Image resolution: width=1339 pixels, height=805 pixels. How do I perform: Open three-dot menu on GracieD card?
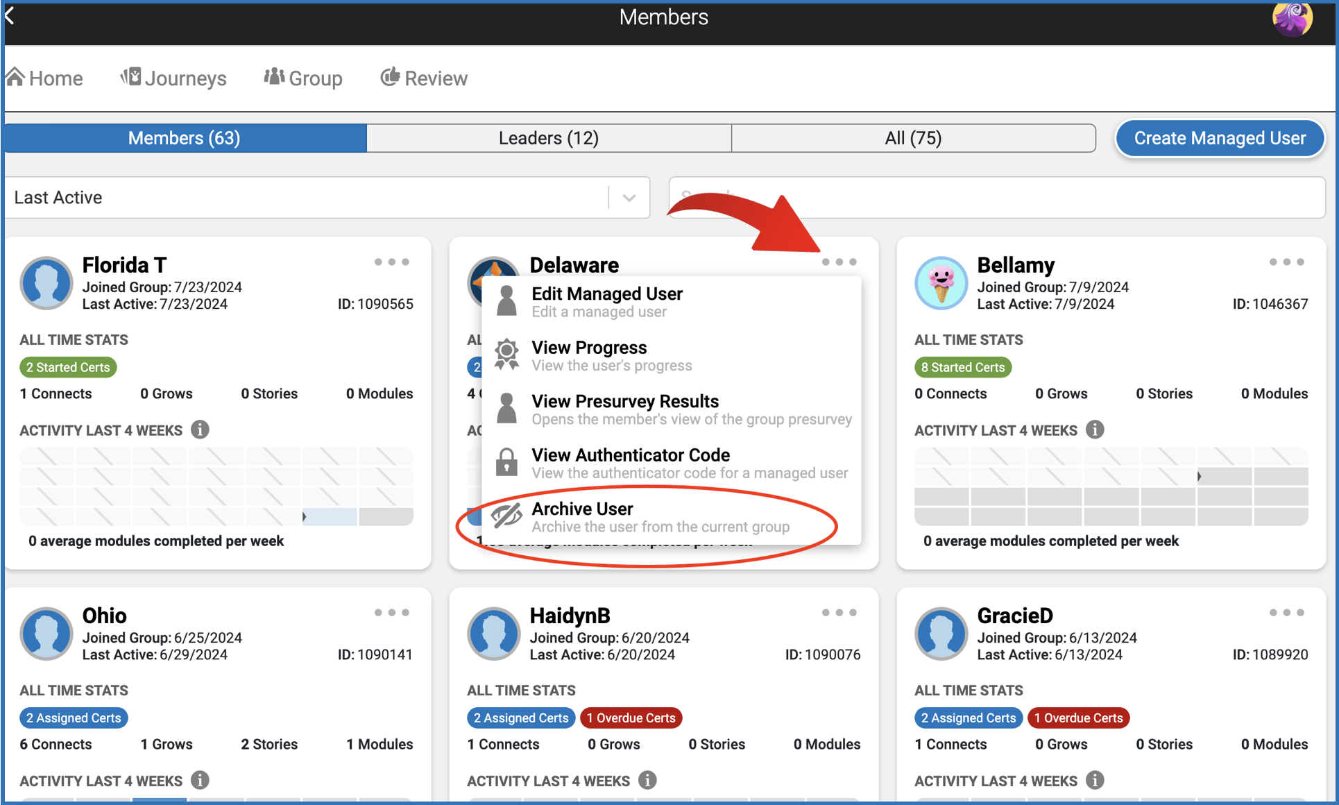click(x=1286, y=613)
